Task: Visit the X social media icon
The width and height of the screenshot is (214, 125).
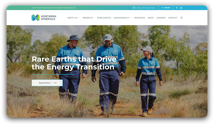Action: click(177, 8)
